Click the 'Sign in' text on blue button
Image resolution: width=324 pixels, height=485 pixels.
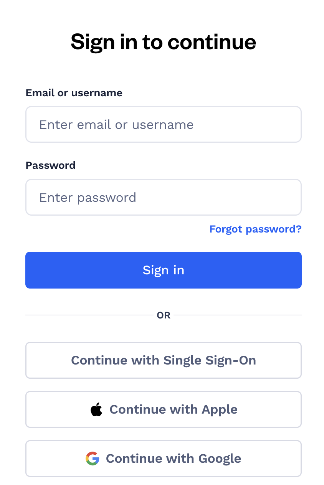coord(164,271)
